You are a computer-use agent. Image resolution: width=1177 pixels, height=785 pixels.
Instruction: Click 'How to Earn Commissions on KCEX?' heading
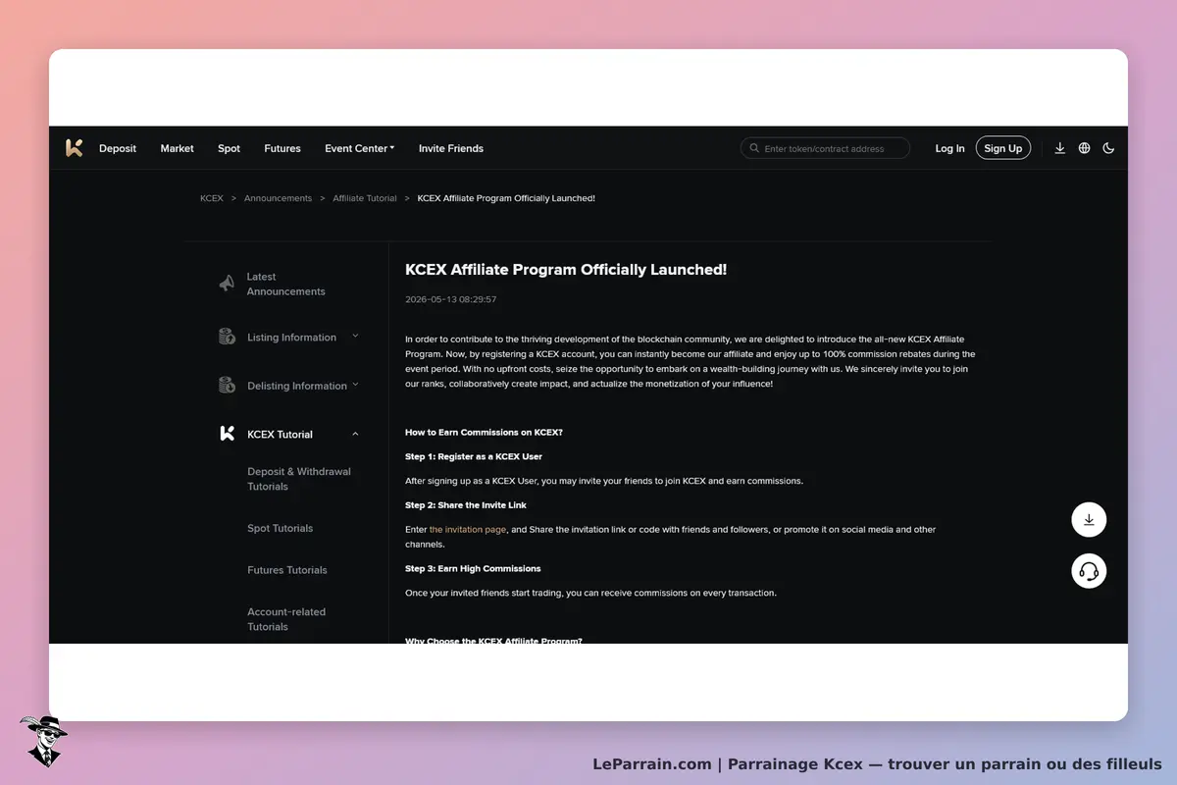pos(484,432)
